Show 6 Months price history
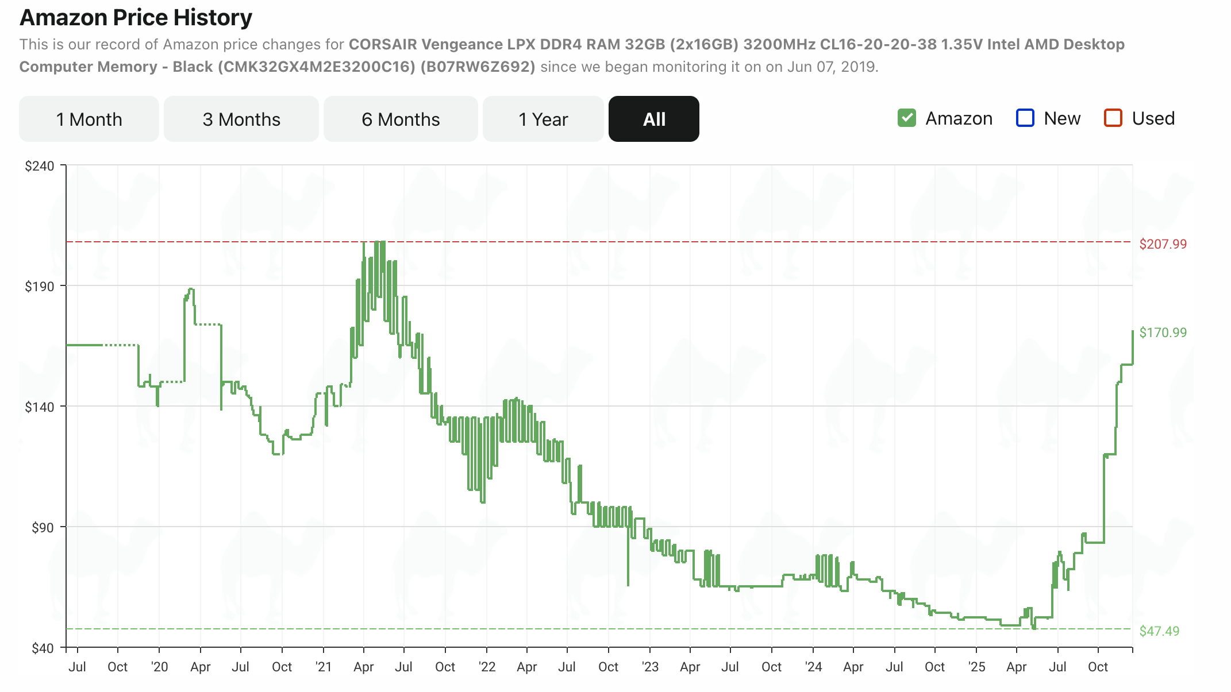 401,119
